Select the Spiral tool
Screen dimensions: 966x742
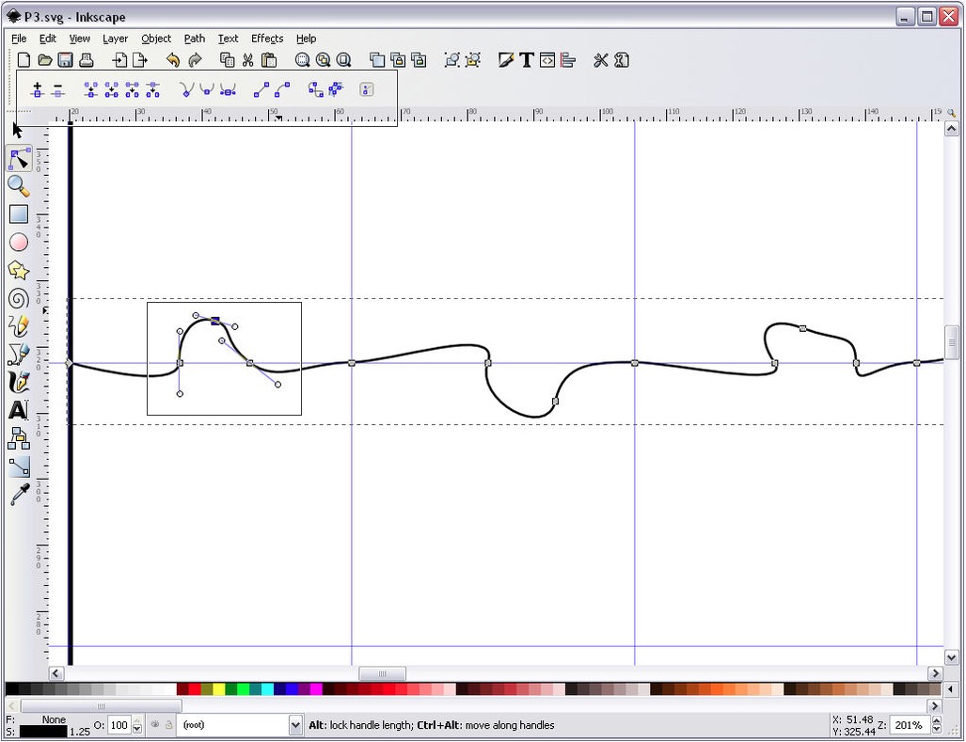(x=18, y=299)
